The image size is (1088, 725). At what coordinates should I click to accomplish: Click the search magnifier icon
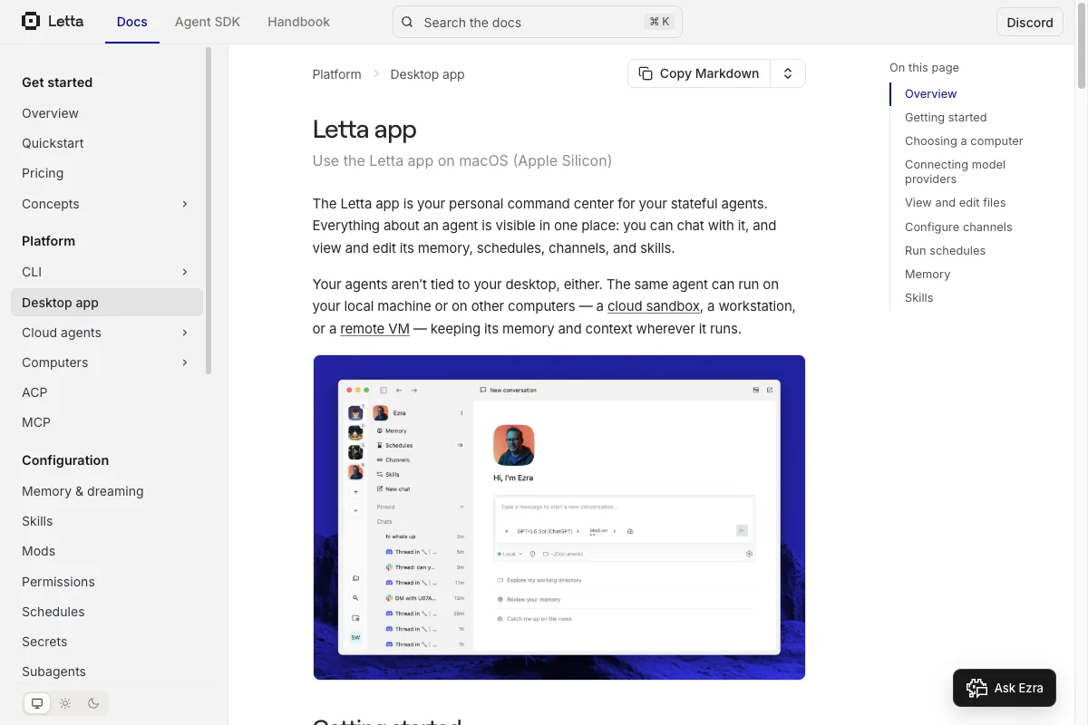click(x=407, y=22)
